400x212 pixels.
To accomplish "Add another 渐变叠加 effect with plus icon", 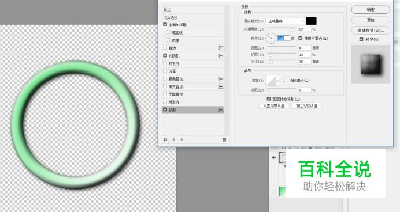I will point(221,86).
